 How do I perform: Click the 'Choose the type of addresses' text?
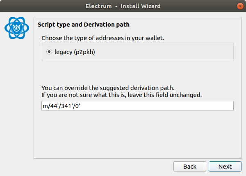point(103,38)
